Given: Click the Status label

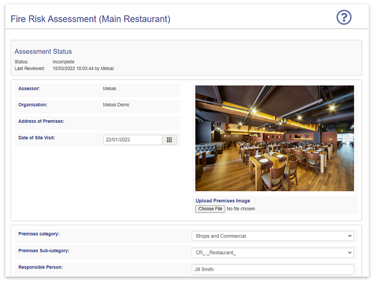Looking at the screenshot, I should tap(21, 62).
